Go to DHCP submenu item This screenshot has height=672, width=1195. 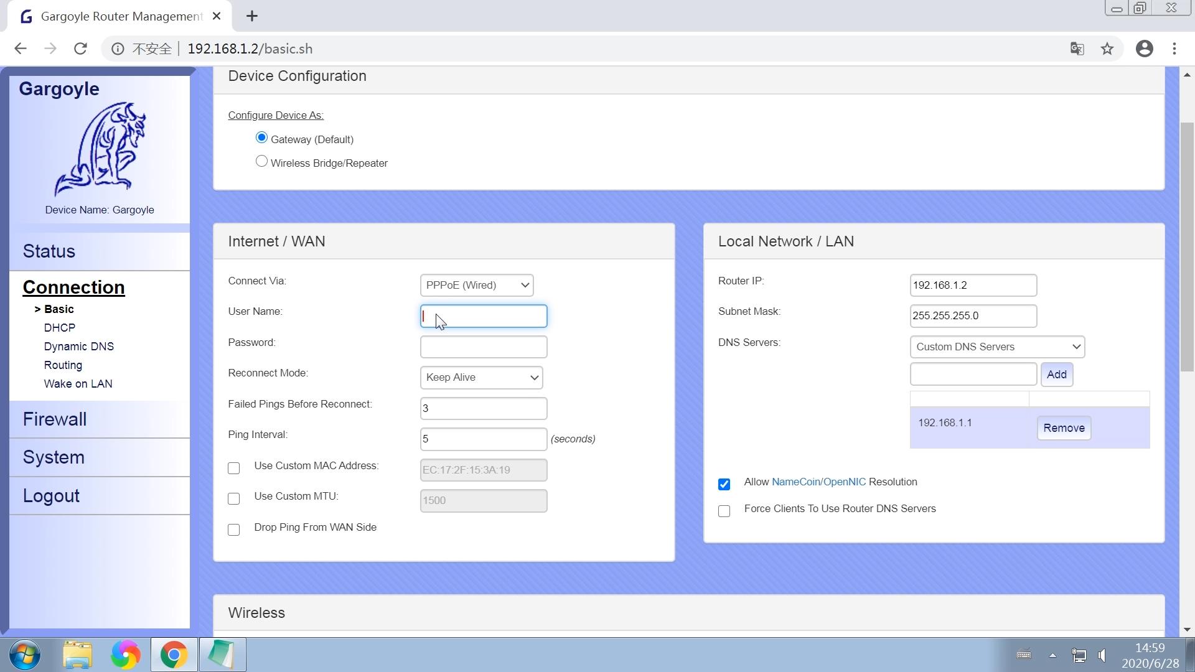click(59, 328)
